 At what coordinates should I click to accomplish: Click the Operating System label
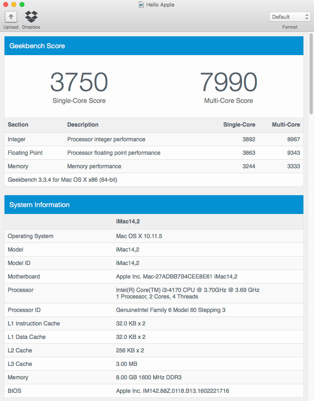pos(31,236)
